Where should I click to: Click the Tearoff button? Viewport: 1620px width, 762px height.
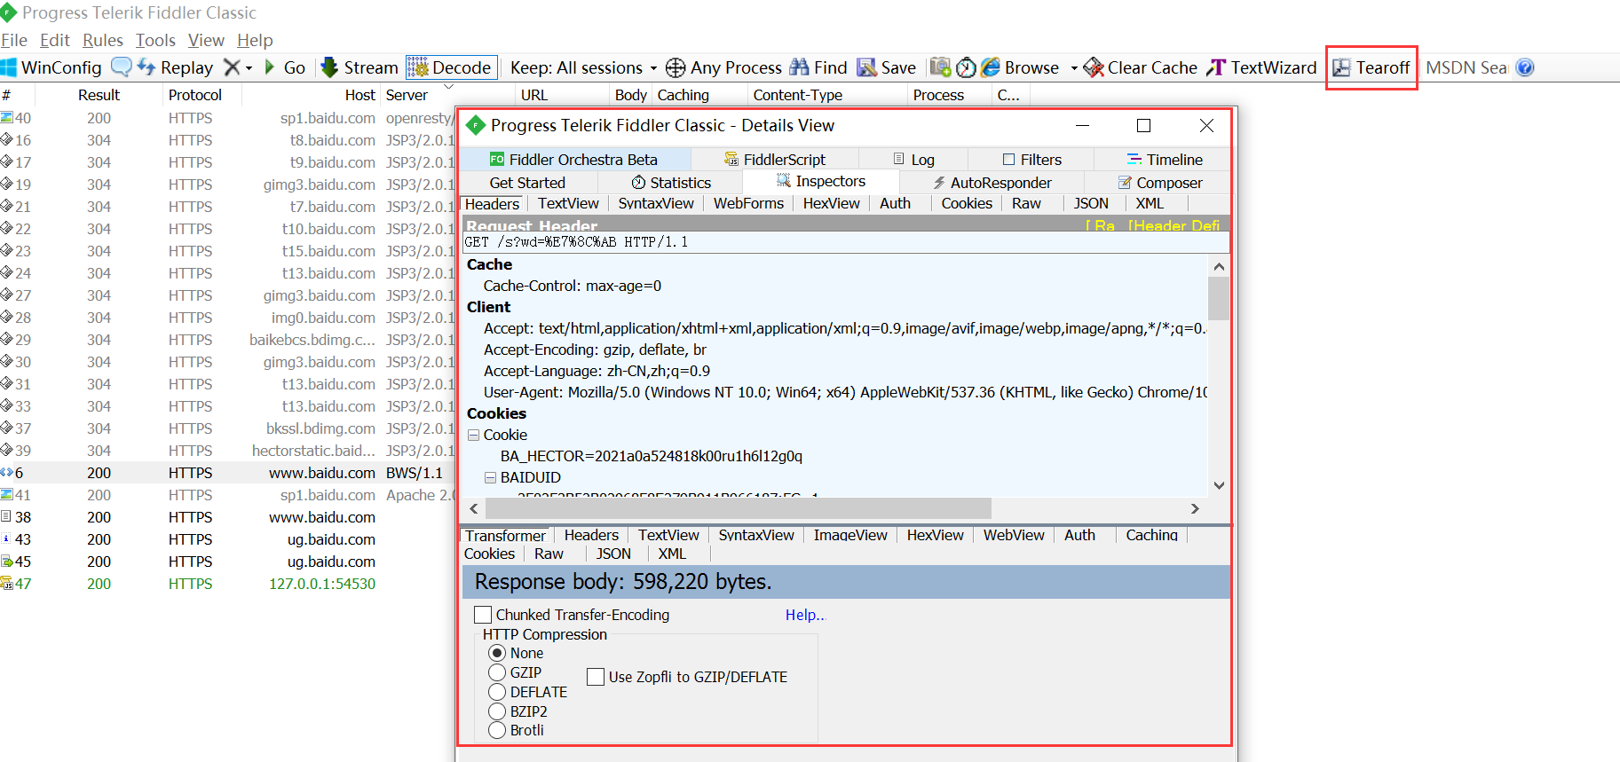(x=1371, y=67)
